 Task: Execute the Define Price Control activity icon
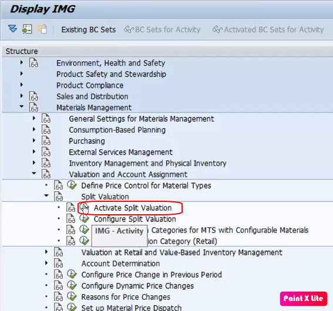pos(72,185)
